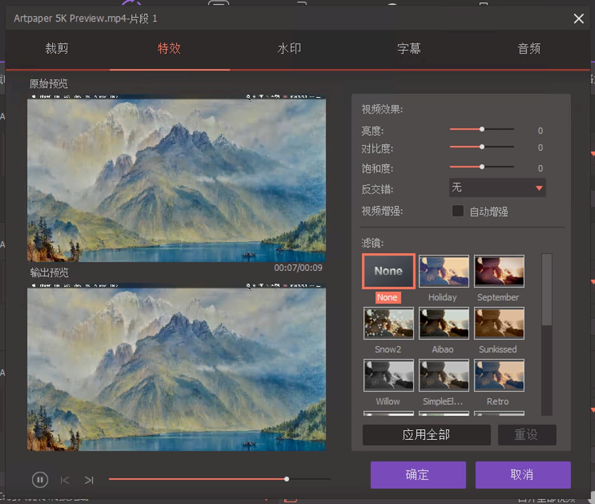Enable the 自动增强 checkbox
The width and height of the screenshot is (595, 504).
pos(458,211)
